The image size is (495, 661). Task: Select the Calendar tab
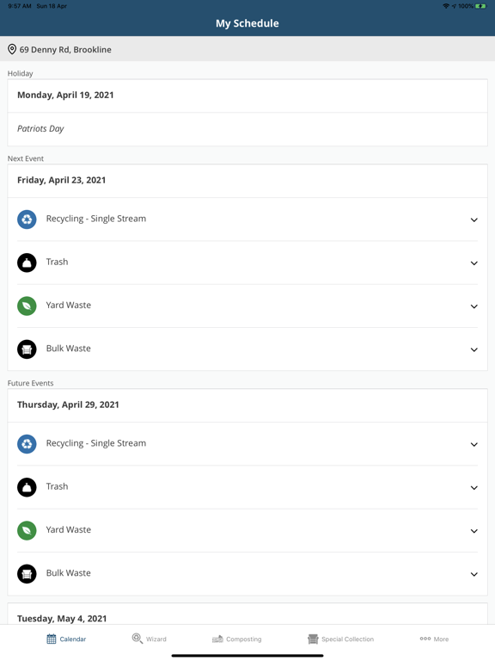66,639
